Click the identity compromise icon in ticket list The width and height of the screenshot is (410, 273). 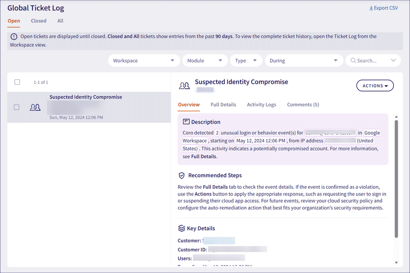point(35,107)
